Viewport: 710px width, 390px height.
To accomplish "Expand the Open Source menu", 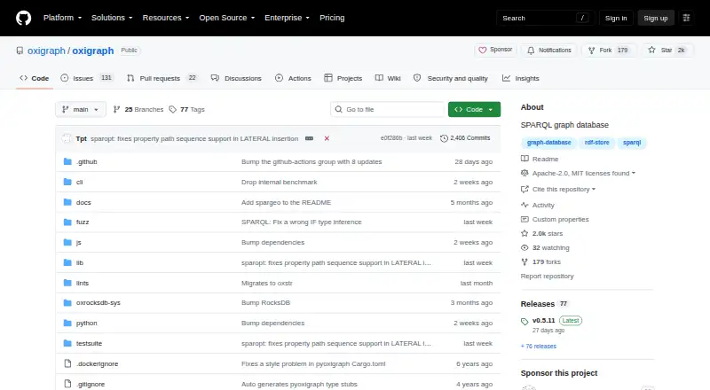I will [227, 18].
